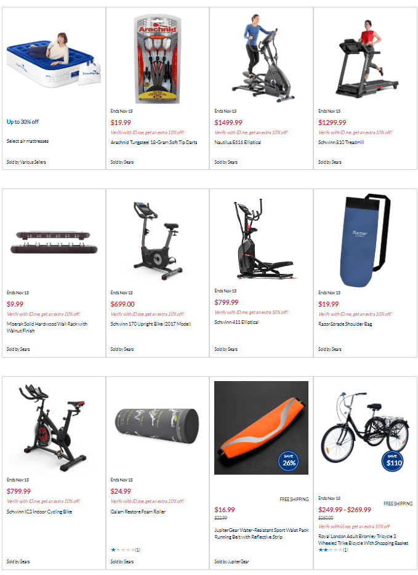
Task: Click the $19.99 price of Arachnid darts
Action: pos(121,123)
